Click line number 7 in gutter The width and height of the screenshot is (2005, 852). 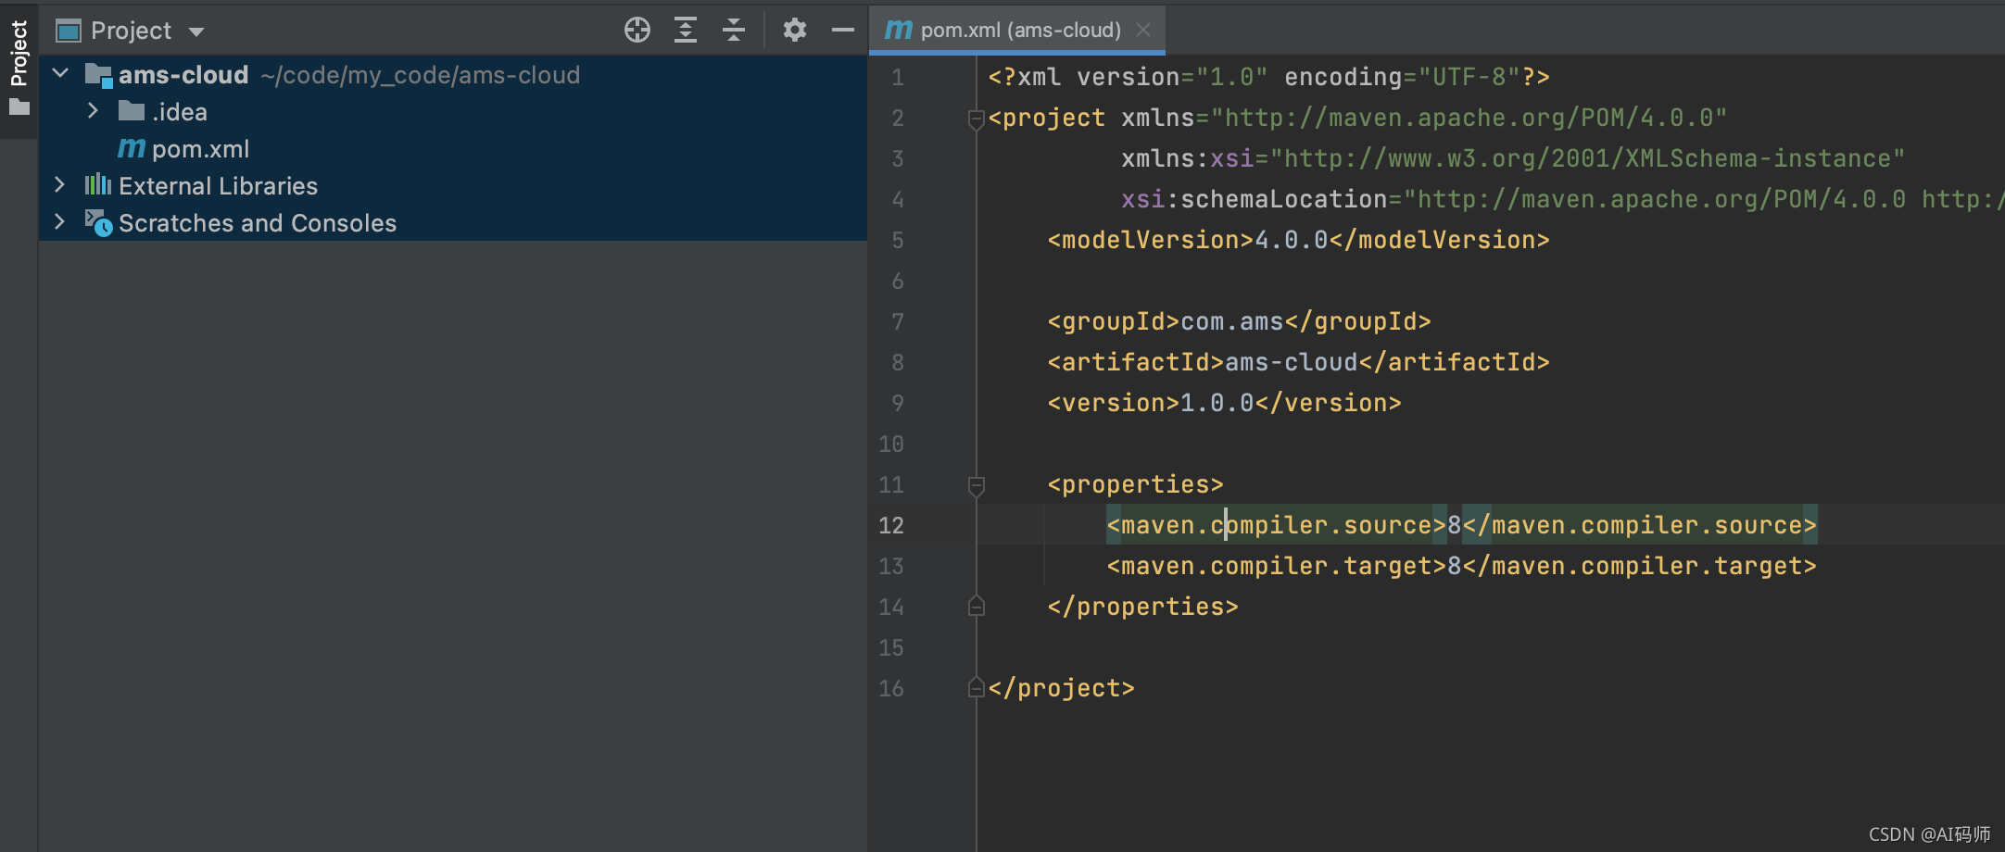(x=897, y=321)
